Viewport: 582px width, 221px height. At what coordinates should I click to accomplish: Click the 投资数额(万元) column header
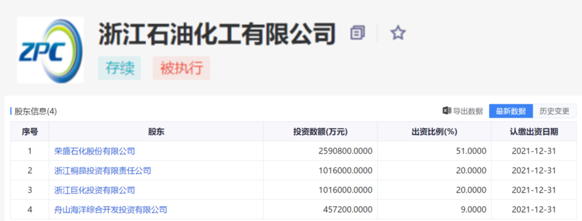pyautogui.click(x=320, y=132)
